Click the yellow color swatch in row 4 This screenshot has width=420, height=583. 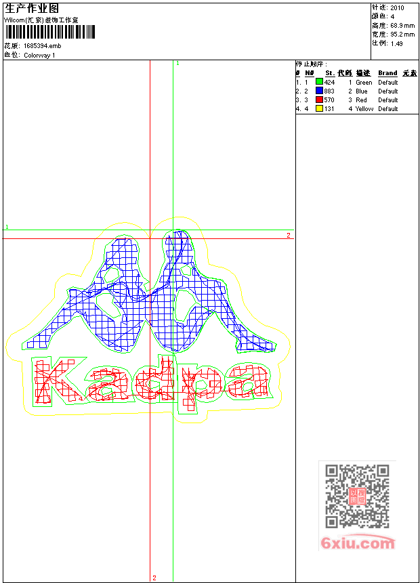pyautogui.click(x=319, y=108)
